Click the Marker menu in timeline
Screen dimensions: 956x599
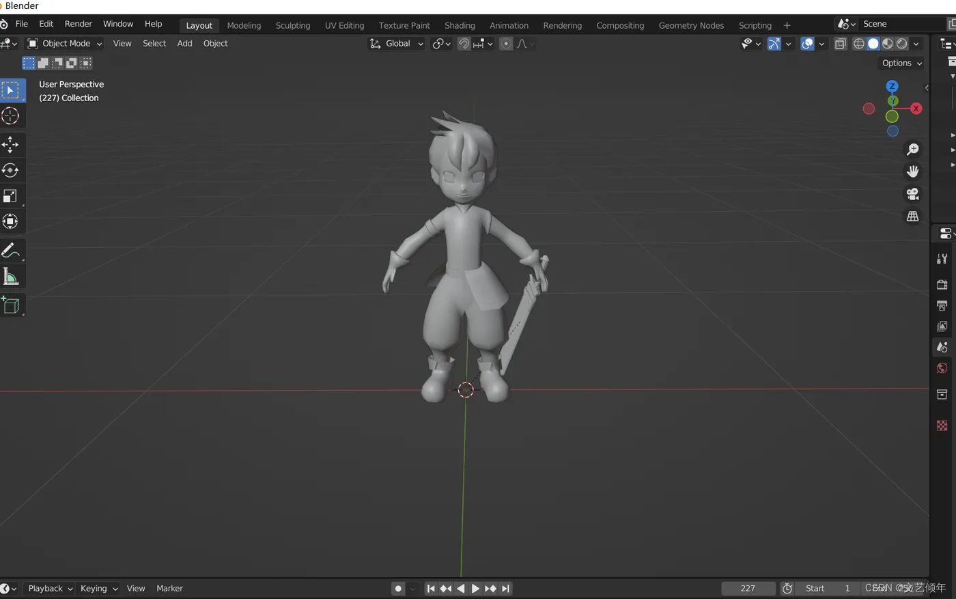(x=169, y=589)
